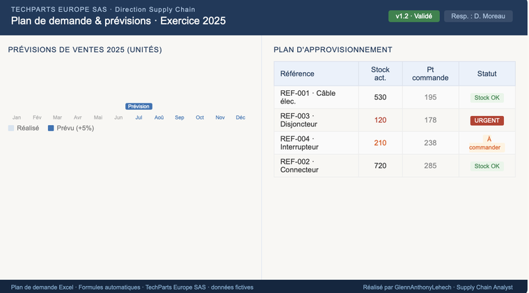Click the À commander status badge

click(487, 143)
